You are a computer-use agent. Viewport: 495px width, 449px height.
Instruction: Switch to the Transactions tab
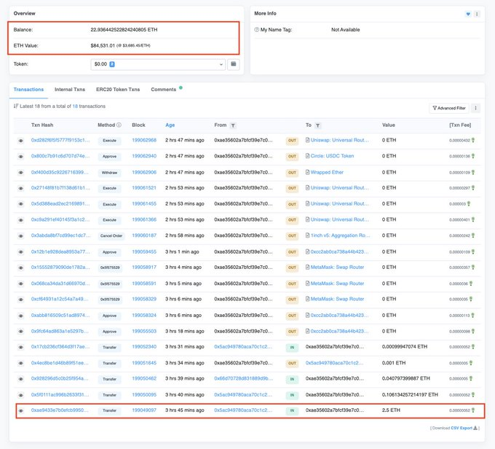28,90
